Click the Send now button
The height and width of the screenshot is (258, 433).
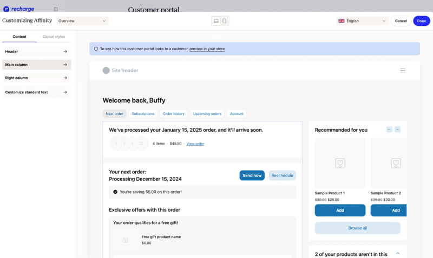pyautogui.click(x=252, y=175)
